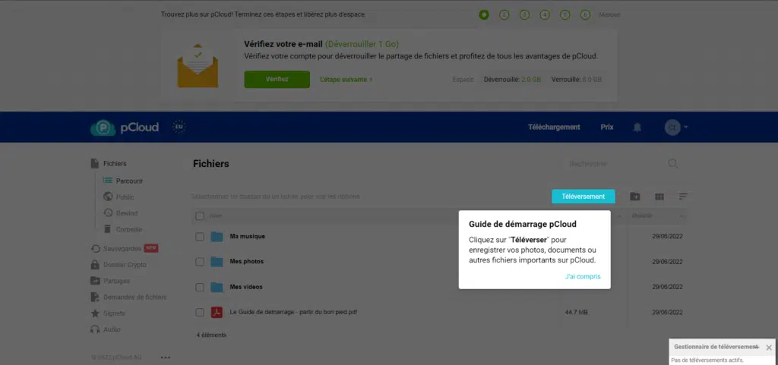778x365 pixels.
Task: Click the Masquer link
Action: 609,15
